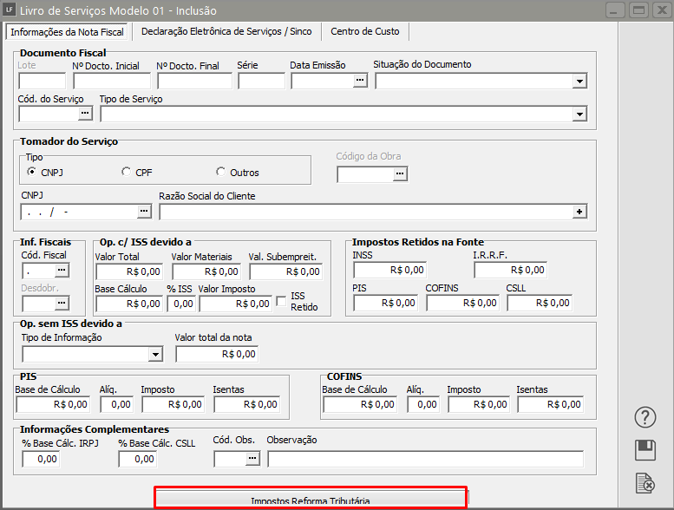This screenshot has width=674, height=510.
Task: Click the ISS Base Cálculo field
Action: [x=129, y=304]
